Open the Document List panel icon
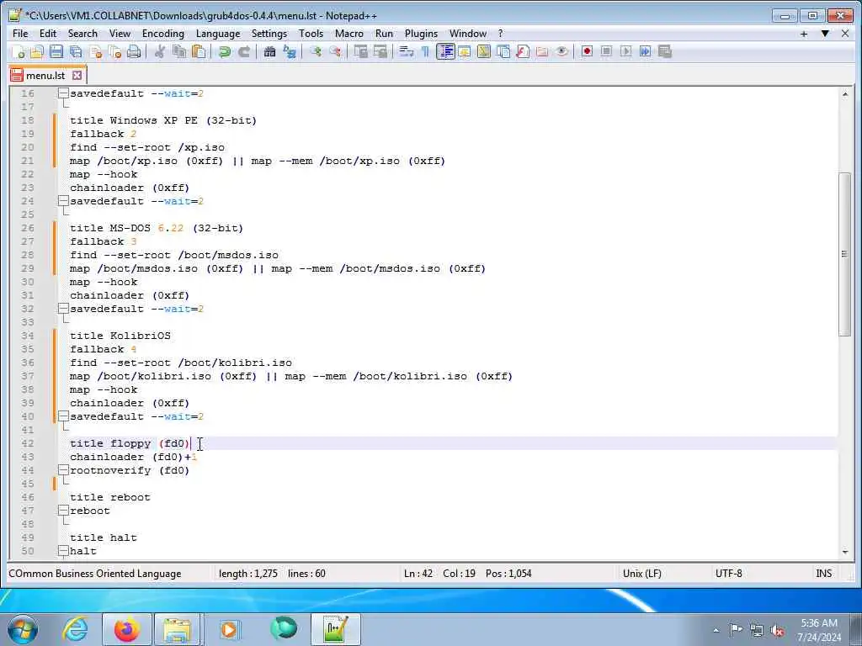Screen dimensions: 862x646 pos(503,51)
